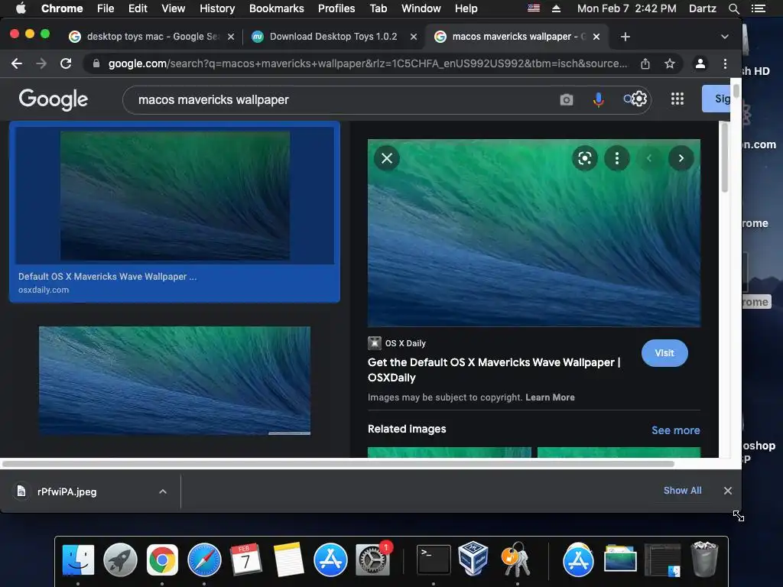The width and height of the screenshot is (783, 587).
Task: Go back to the previous page
Action: pyautogui.click(x=17, y=63)
